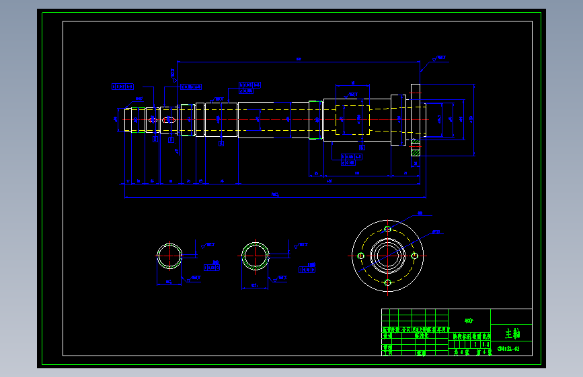Click the title block part name 主轴
583x377 pixels.
[512, 333]
